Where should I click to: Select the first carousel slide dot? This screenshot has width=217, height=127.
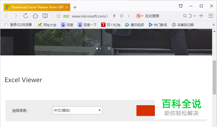[97, 48]
